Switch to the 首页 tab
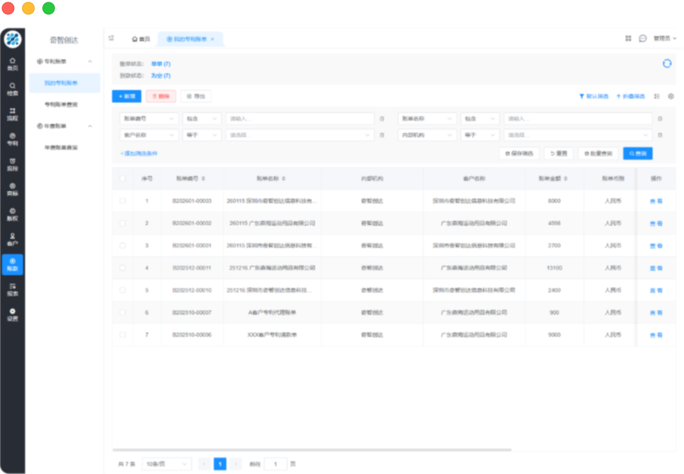 click(x=141, y=39)
